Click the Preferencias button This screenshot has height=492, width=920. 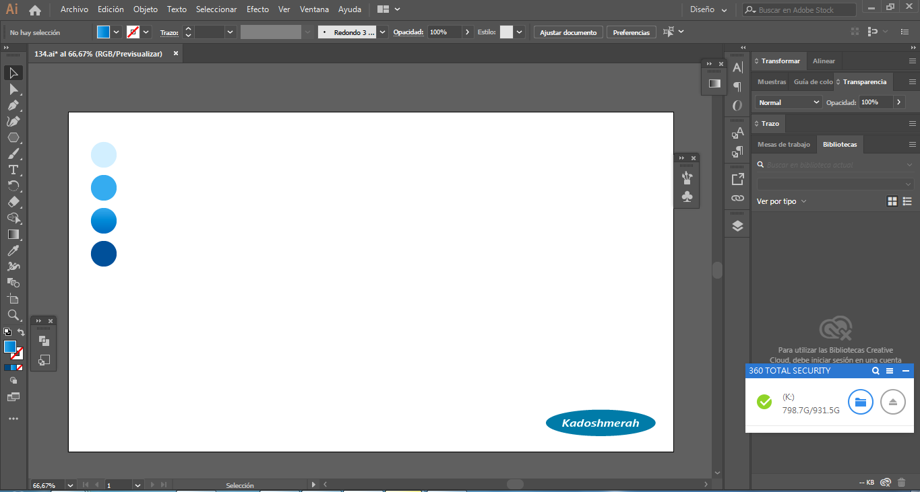coord(632,32)
